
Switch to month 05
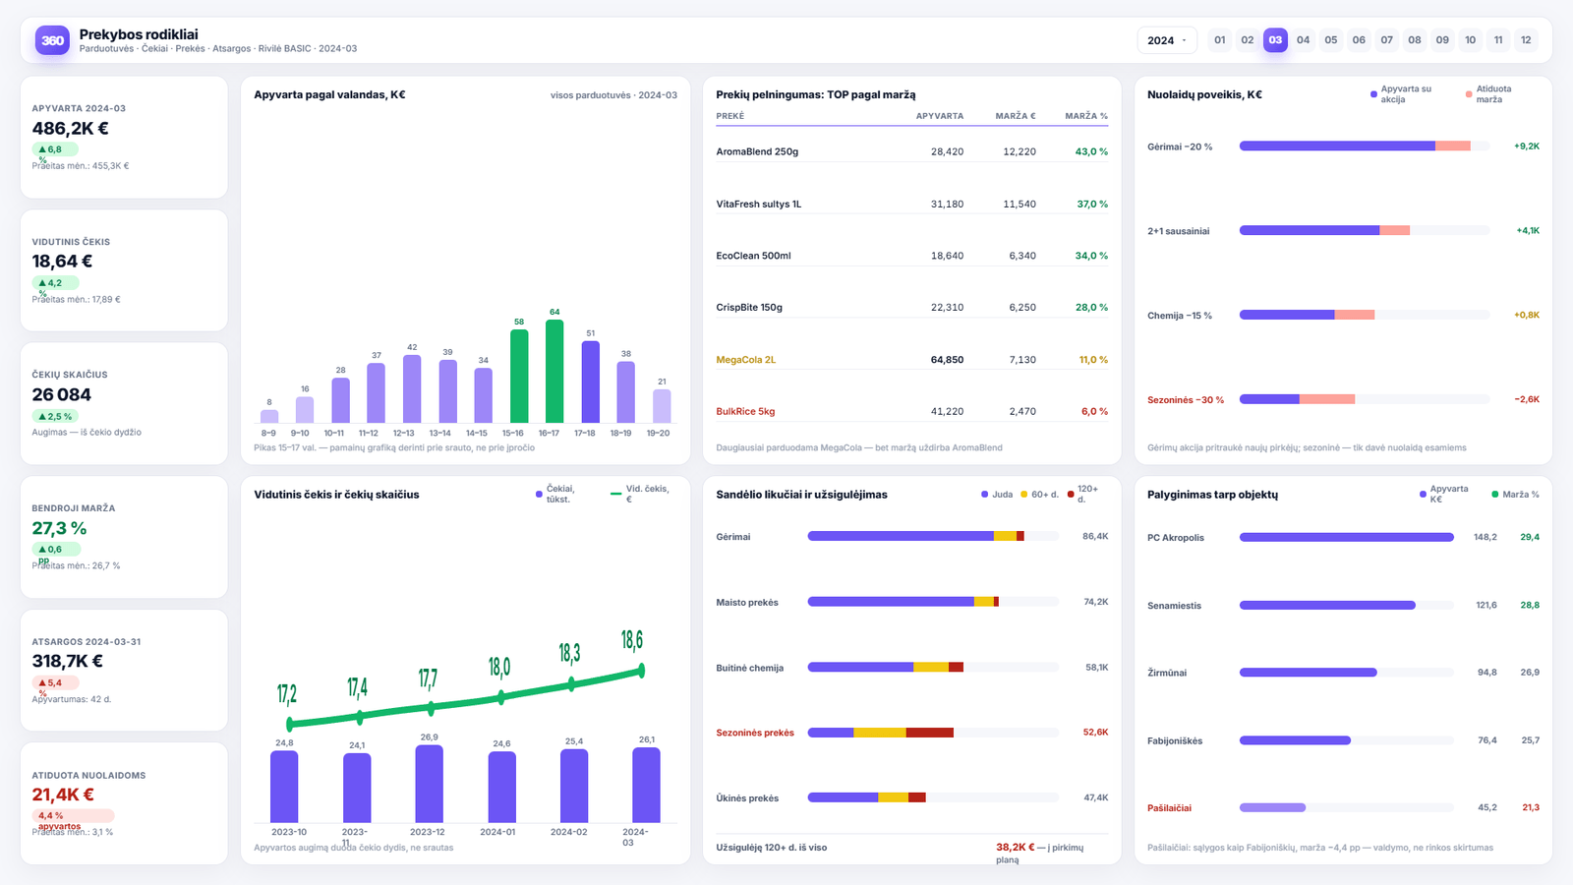click(1331, 40)
